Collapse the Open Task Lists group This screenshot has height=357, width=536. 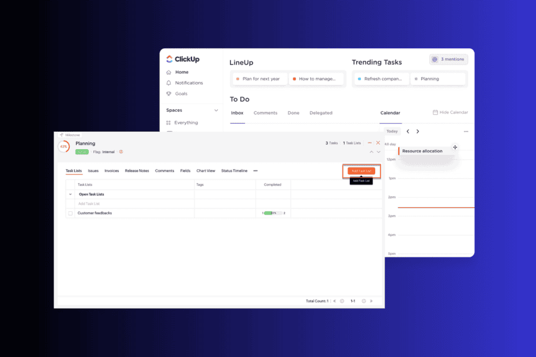tap(70, 195)
